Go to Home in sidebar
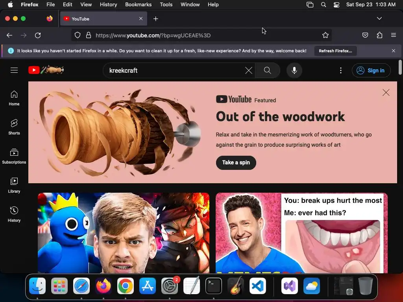Image resolution: width=403 pixels, height=302 pixels. [14, 98]
